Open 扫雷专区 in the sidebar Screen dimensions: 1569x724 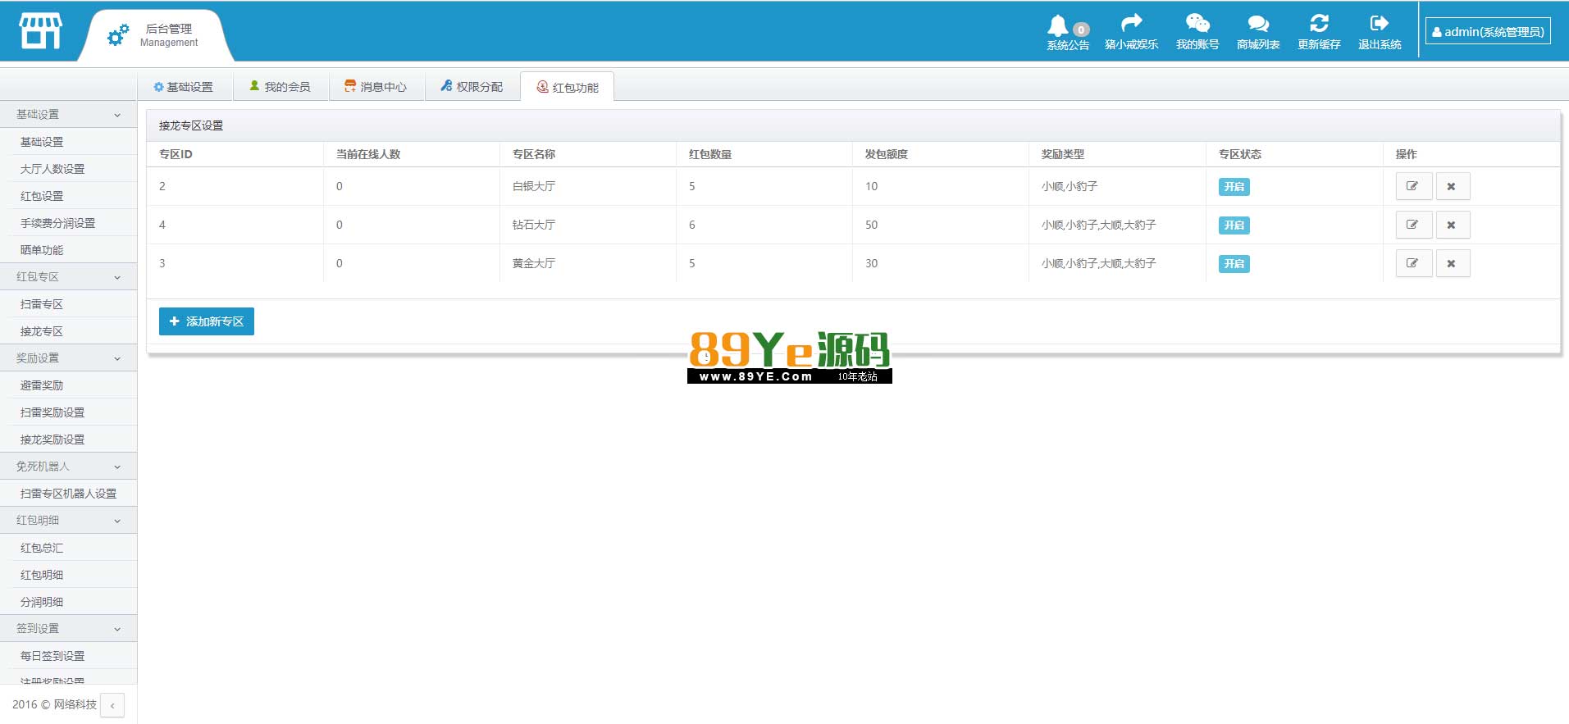(68, 304)
